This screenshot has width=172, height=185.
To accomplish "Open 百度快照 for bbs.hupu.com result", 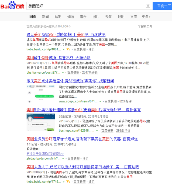I will (107, 130).
